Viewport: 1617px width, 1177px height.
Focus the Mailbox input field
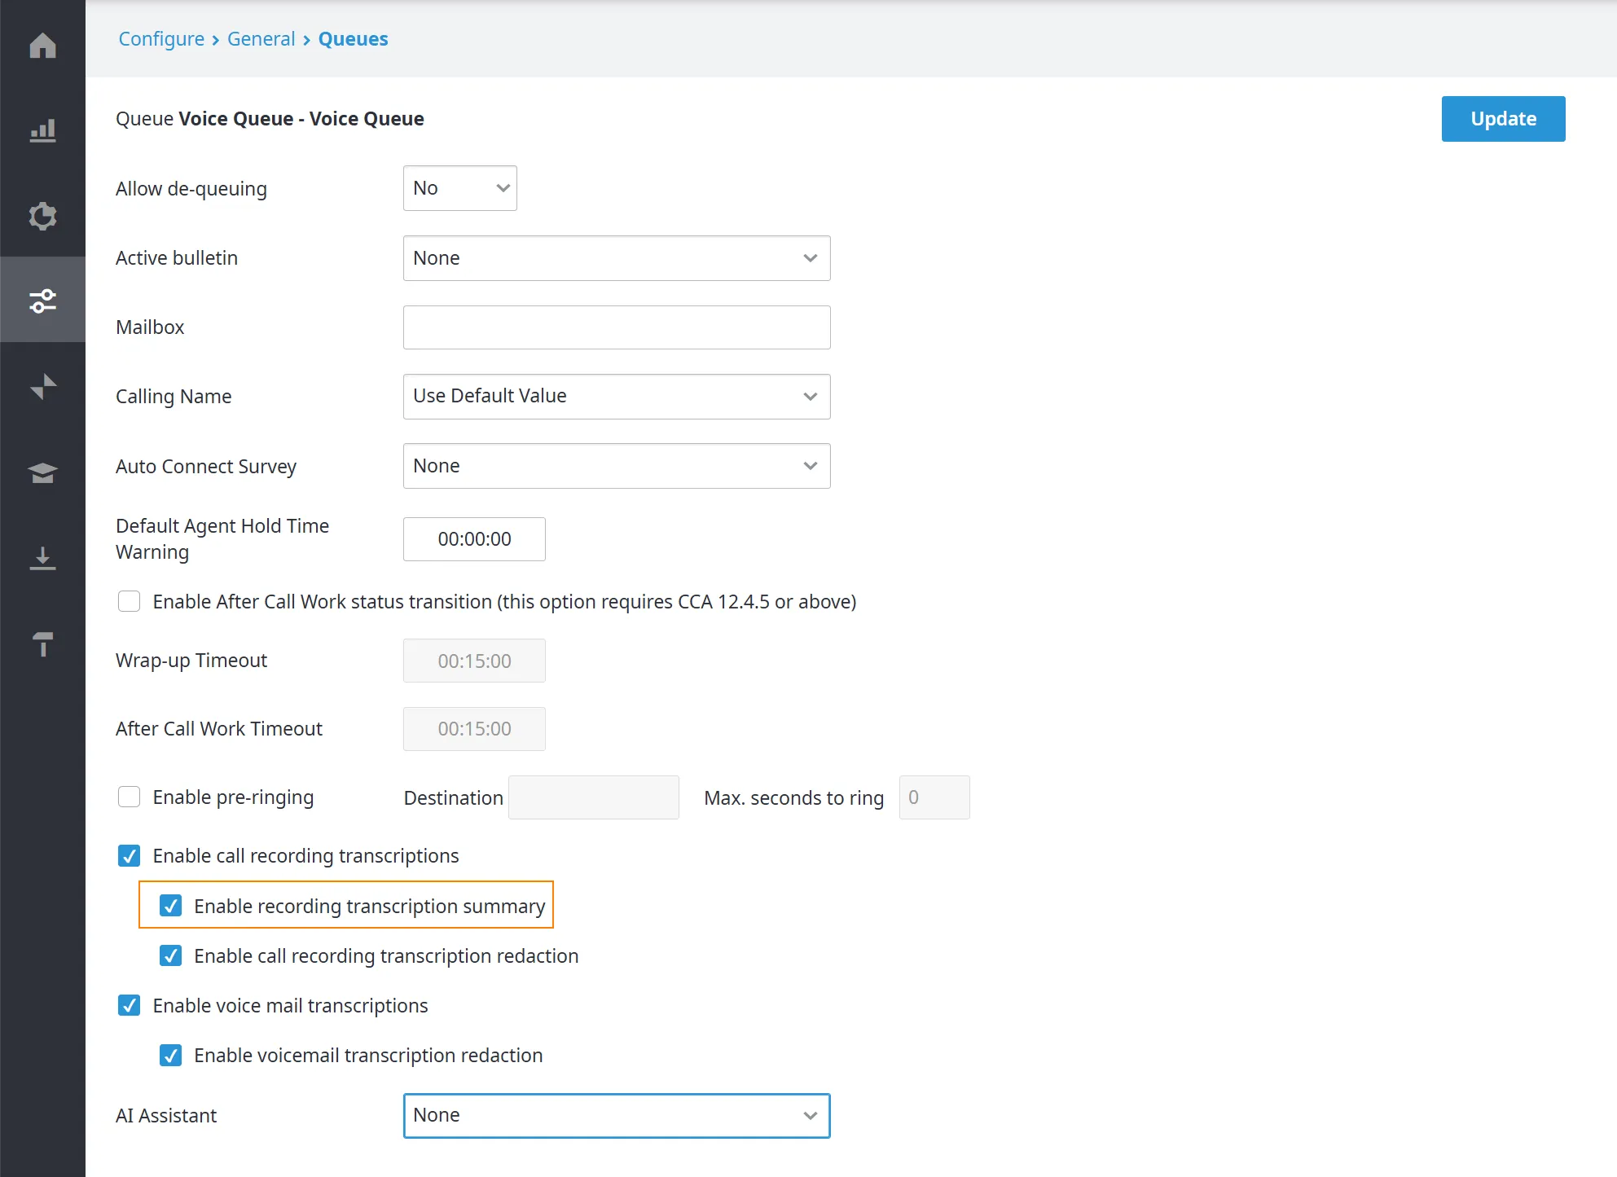(617, 327)
